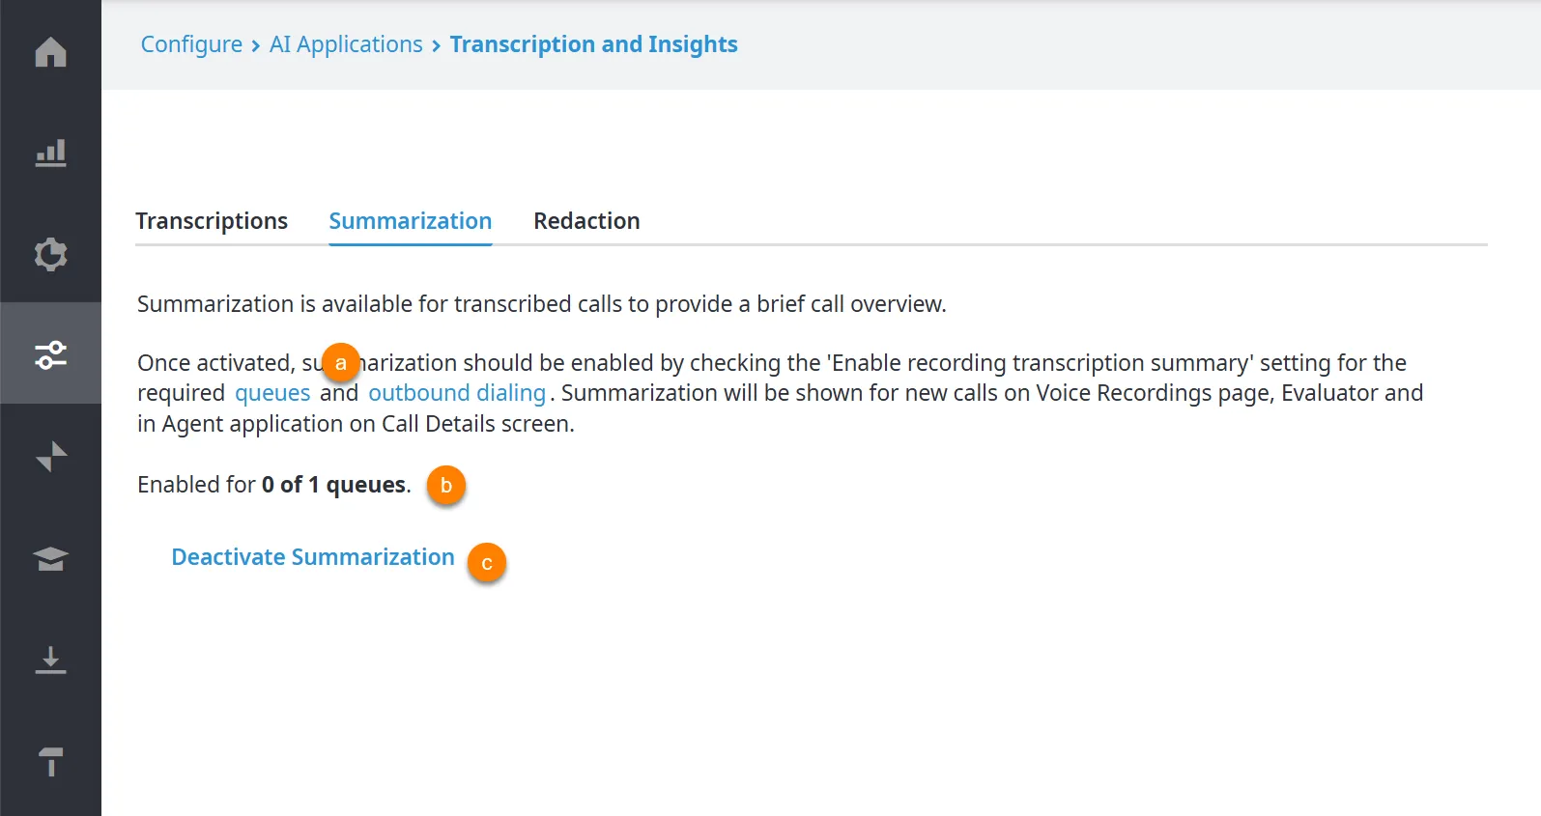The image size is (1541, 816).
Task: Go to Configure in breadcrumb
Action: tap(191, 44)
